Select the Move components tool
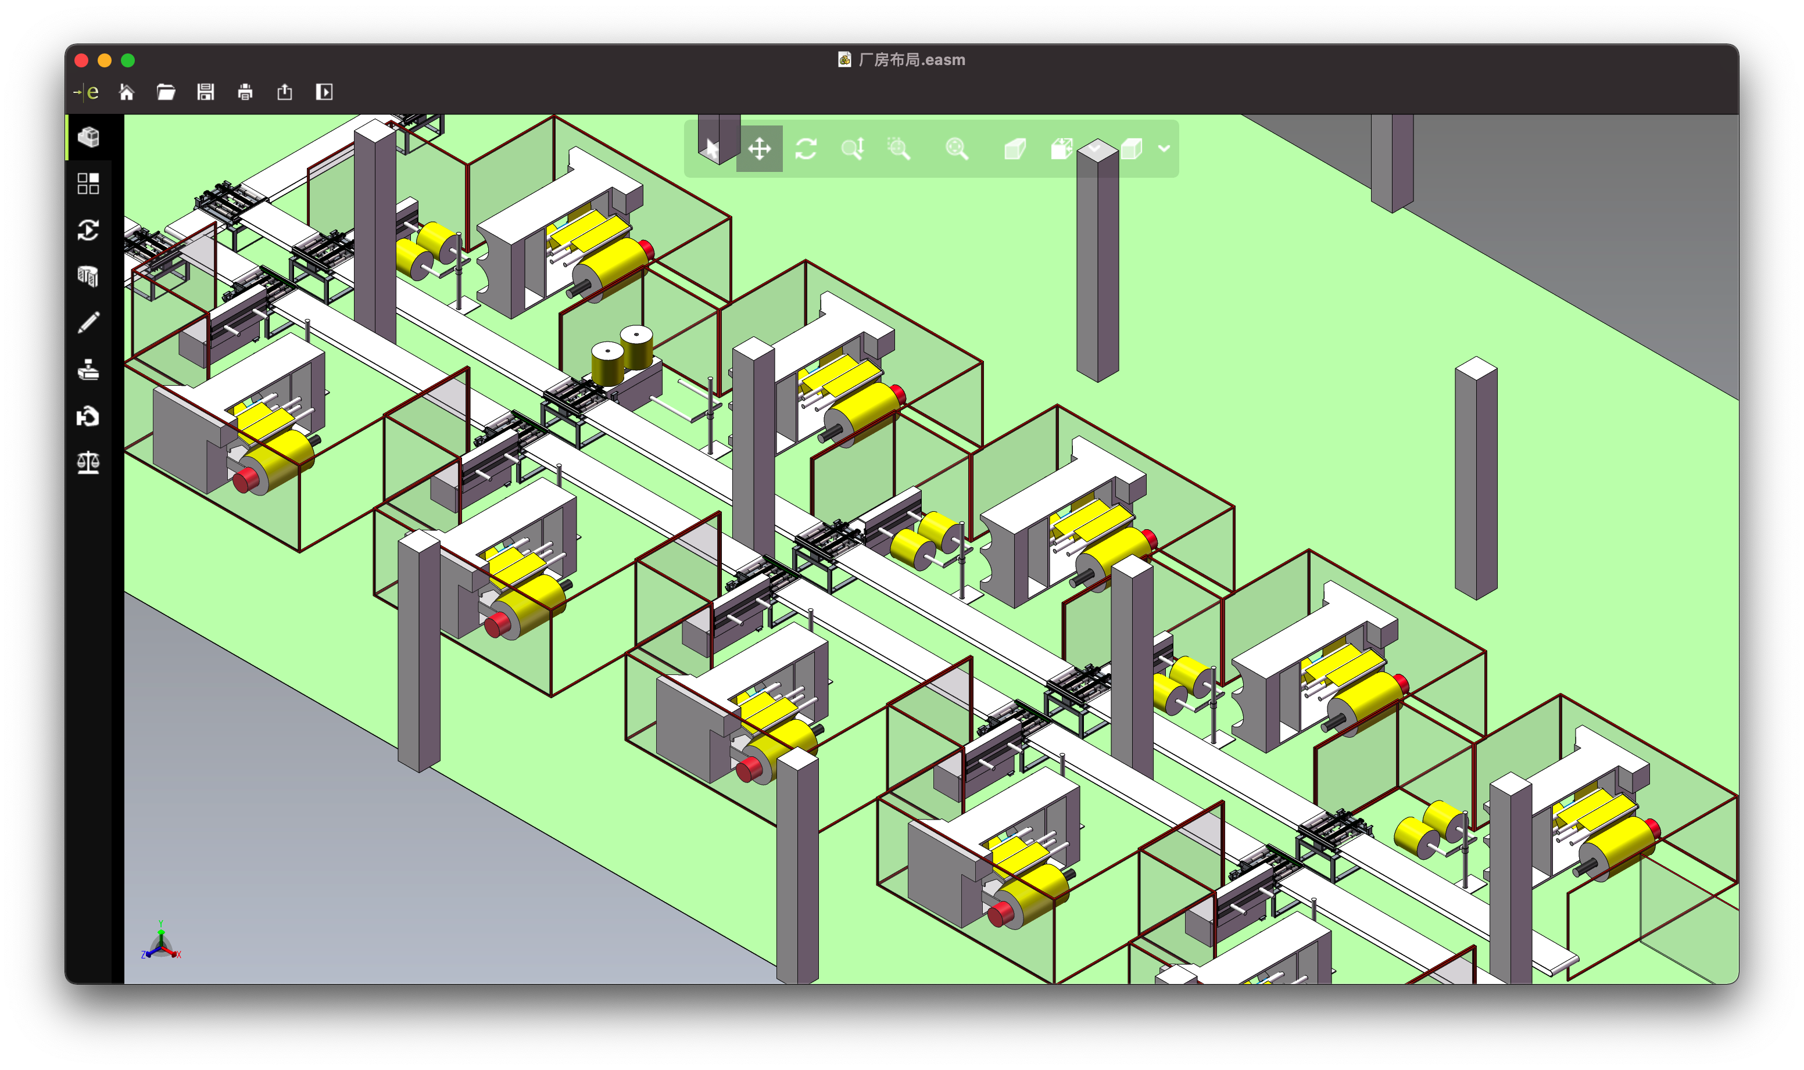Screen dimensions: 1804x1070 coord(88,416)
